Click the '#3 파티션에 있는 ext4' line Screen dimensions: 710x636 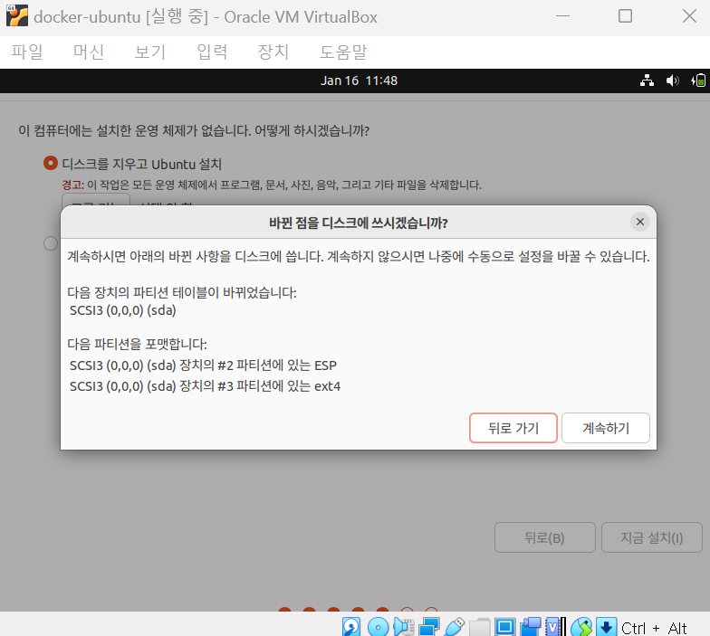pyautogui.click(x=205, y=386)
